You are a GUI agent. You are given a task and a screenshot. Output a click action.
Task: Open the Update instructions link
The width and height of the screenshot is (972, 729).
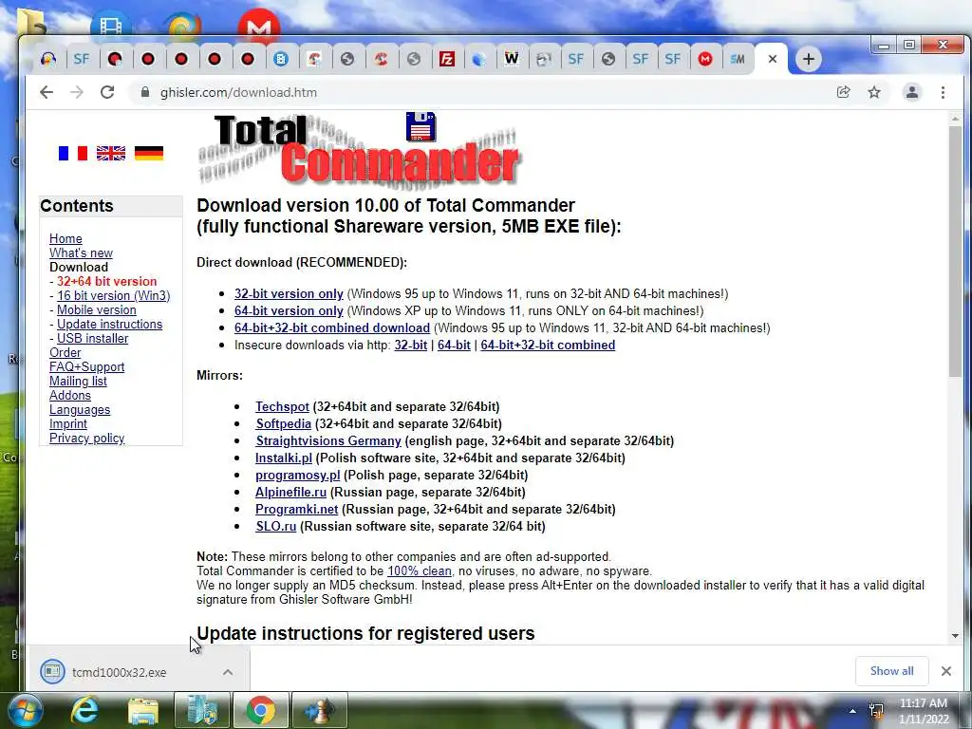(110, 325)
